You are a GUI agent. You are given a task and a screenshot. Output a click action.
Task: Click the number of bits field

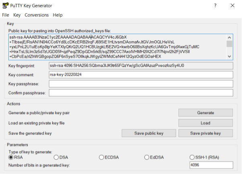click(211, 166)
